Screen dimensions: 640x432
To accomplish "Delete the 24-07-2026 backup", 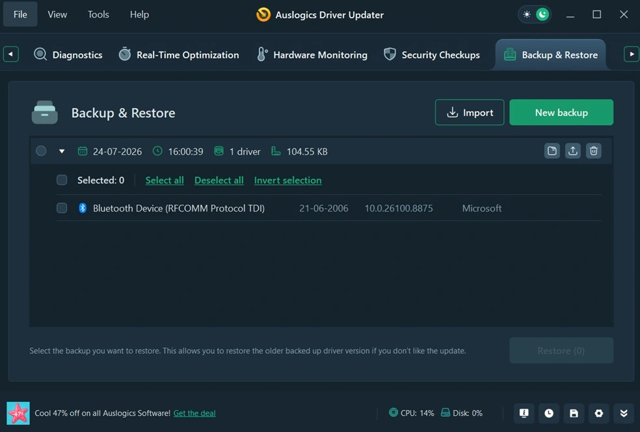I will click(x=593, y=151).
